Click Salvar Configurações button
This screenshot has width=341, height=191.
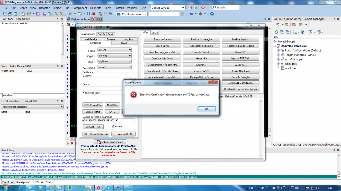click(110, 142)
